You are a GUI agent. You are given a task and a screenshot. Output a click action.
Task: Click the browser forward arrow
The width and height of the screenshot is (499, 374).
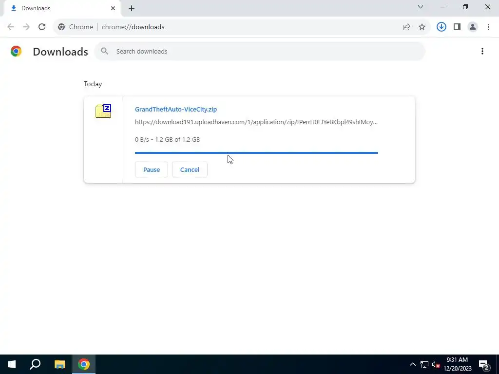click(x=26, y=27)
